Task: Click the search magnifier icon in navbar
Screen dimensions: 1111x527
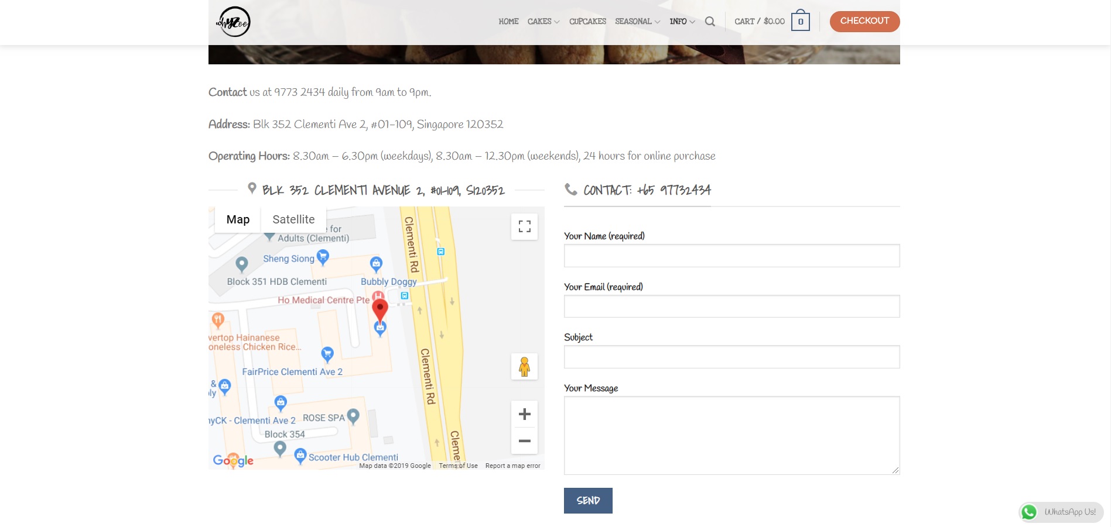Action: point(710,22)
